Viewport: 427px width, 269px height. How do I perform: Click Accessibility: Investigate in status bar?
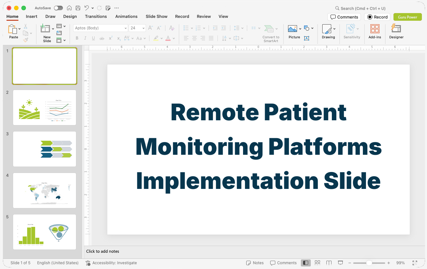point(111,263)
